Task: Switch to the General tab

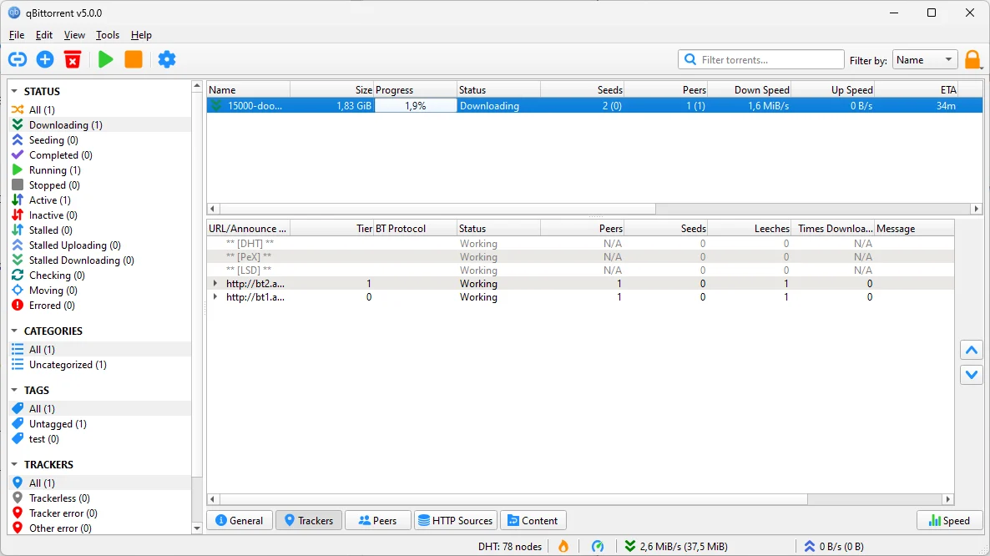Action: [240, 520]
